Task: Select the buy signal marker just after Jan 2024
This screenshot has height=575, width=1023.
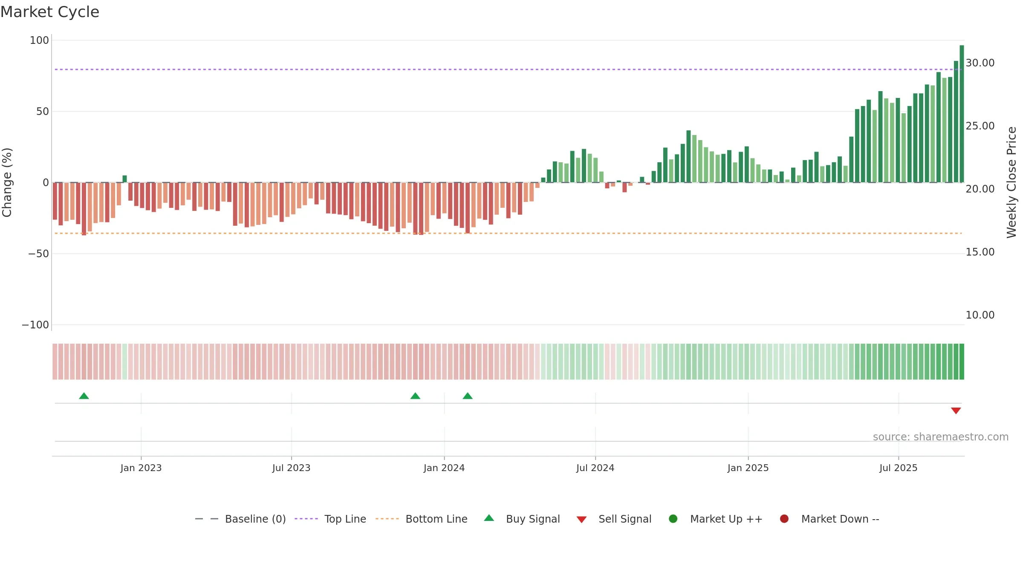Action: tap(468, 396)
